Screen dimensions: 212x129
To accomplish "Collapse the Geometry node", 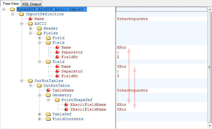I will pyautogui.click(x=39, y=95).
